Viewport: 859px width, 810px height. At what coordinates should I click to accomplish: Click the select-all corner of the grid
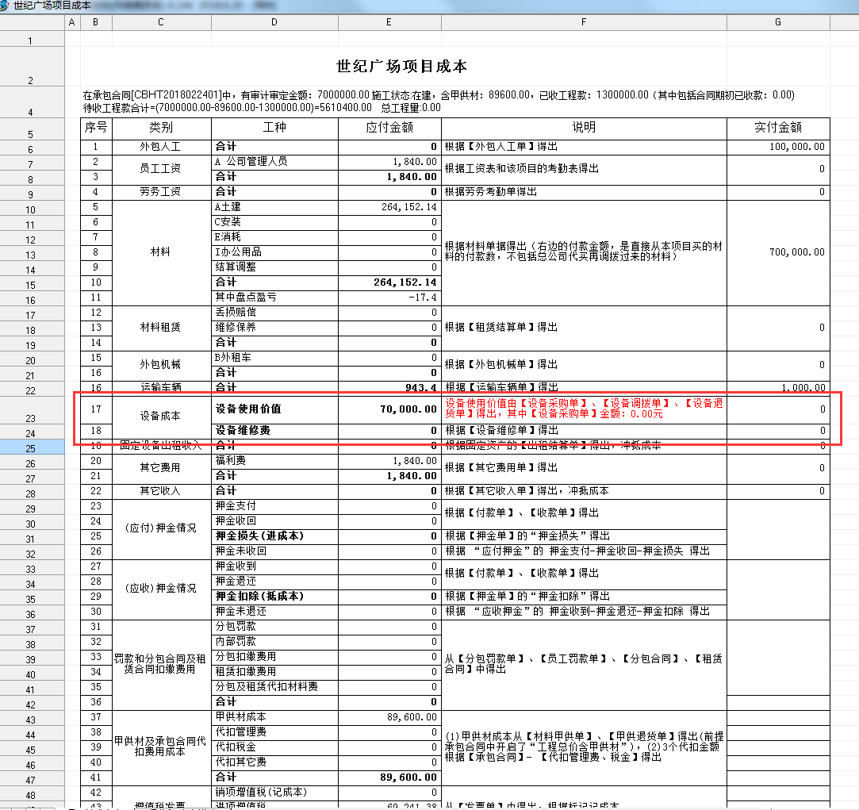click(31, 22)
